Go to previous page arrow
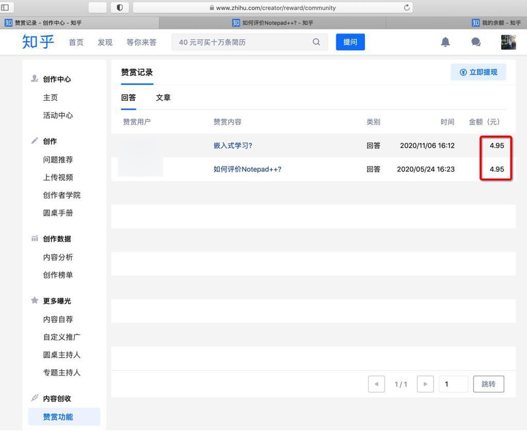 pyautogui.click(x=376, y=384)
